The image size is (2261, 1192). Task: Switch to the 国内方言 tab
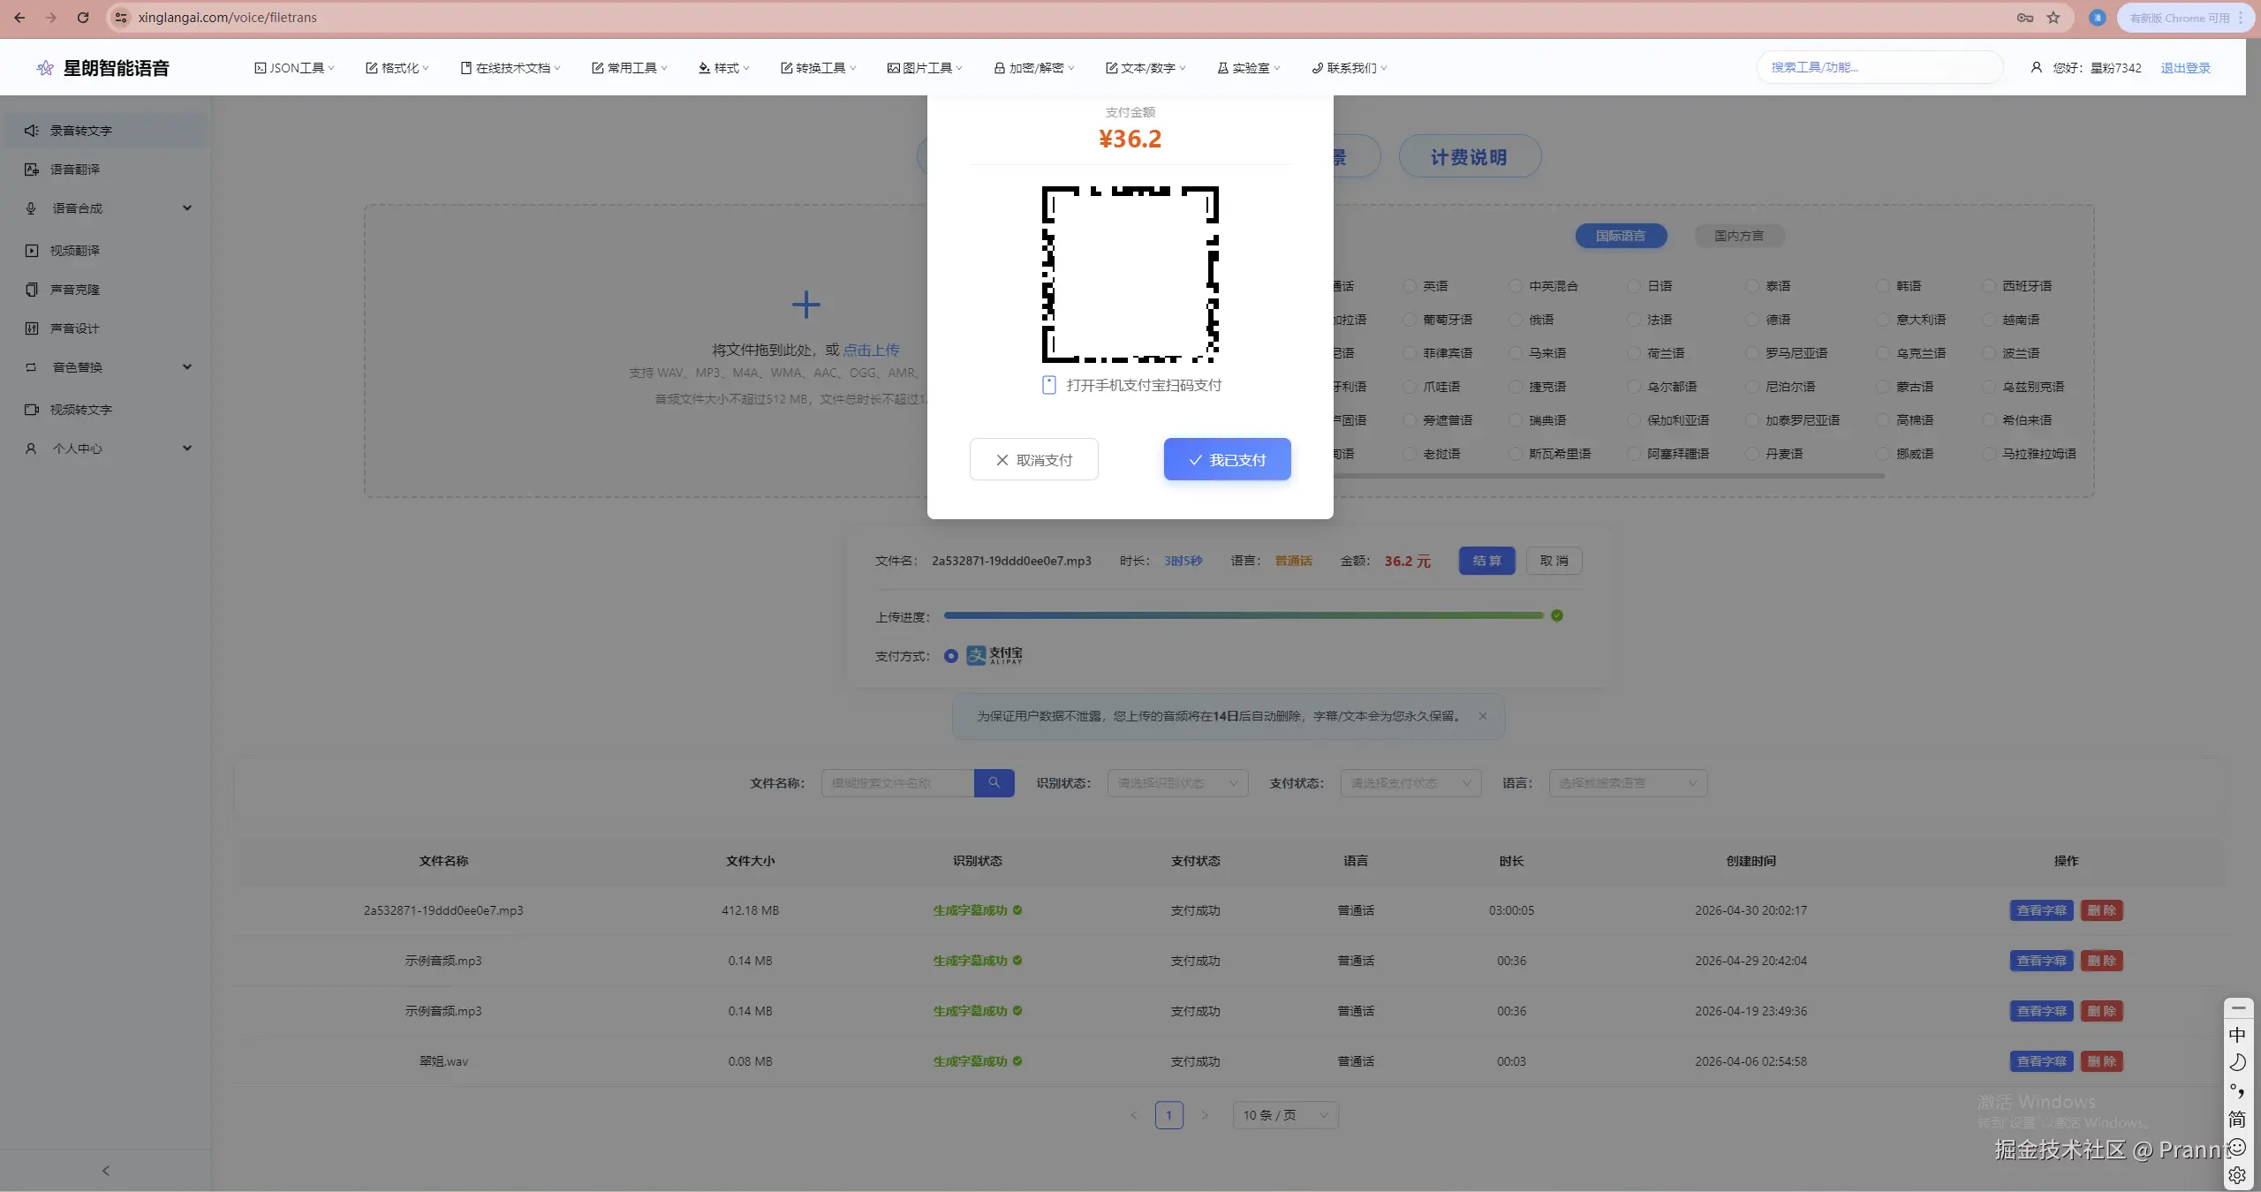[1739, 236]
